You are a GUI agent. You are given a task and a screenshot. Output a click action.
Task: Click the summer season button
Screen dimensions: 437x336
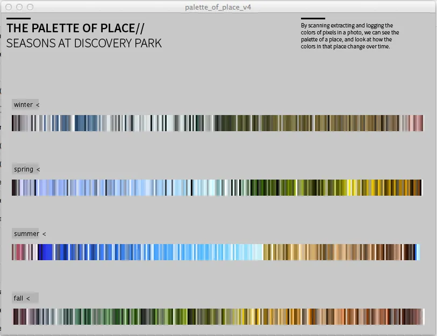[25, 233]
